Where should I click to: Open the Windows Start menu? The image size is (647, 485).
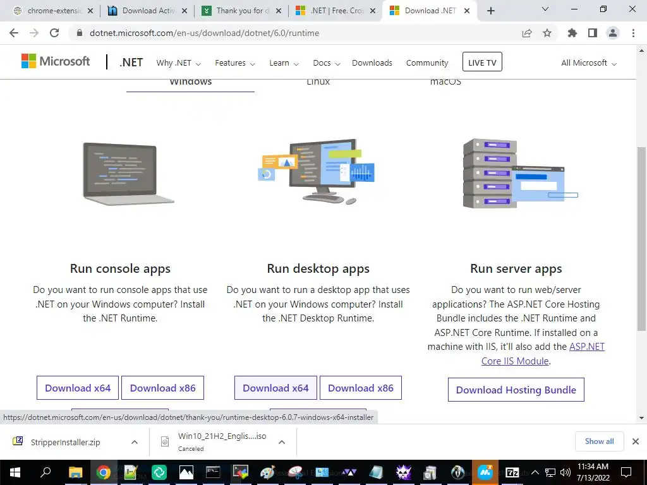(x=15, y=472)
